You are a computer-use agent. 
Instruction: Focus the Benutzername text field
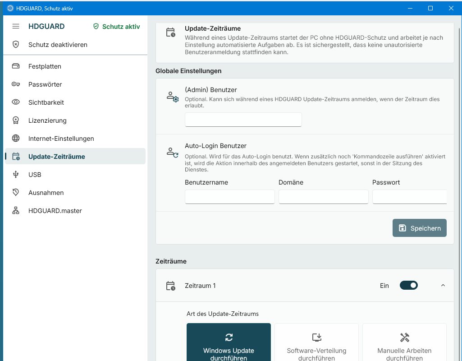point(229,196)
